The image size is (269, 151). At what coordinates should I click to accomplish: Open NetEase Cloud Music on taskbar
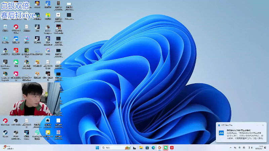point(172,148)
